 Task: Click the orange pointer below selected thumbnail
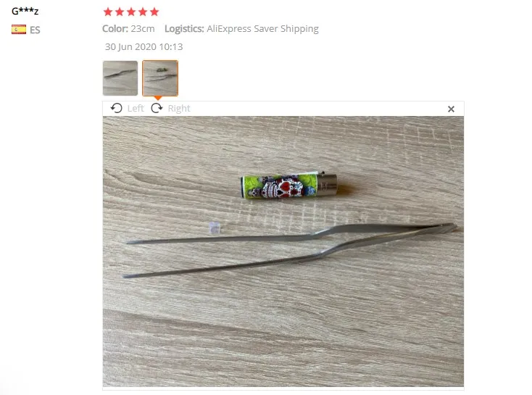pos(158,98)
